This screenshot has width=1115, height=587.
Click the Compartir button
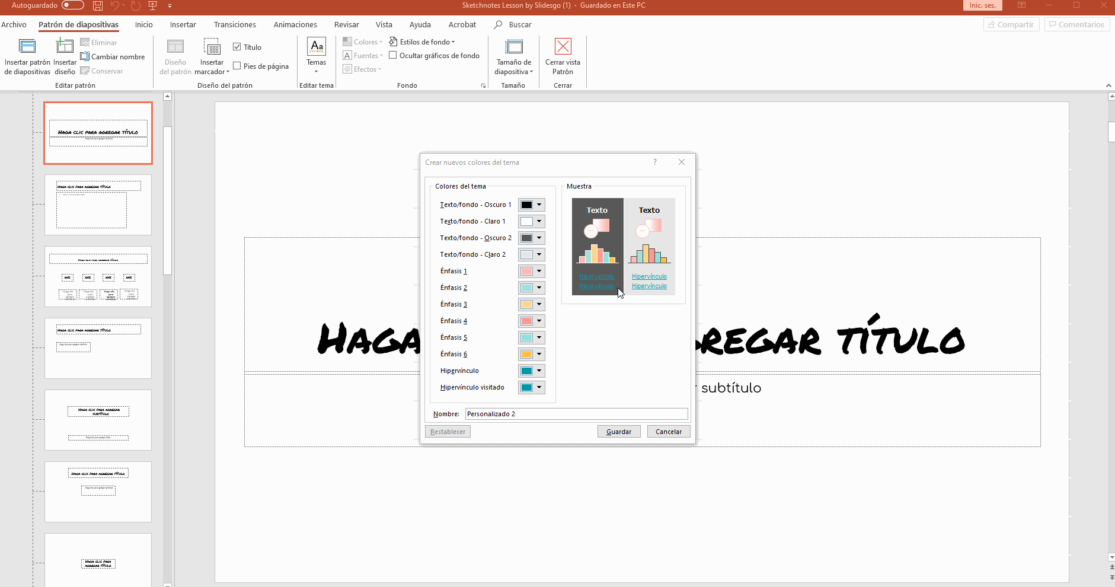(x=1011, y=25)
